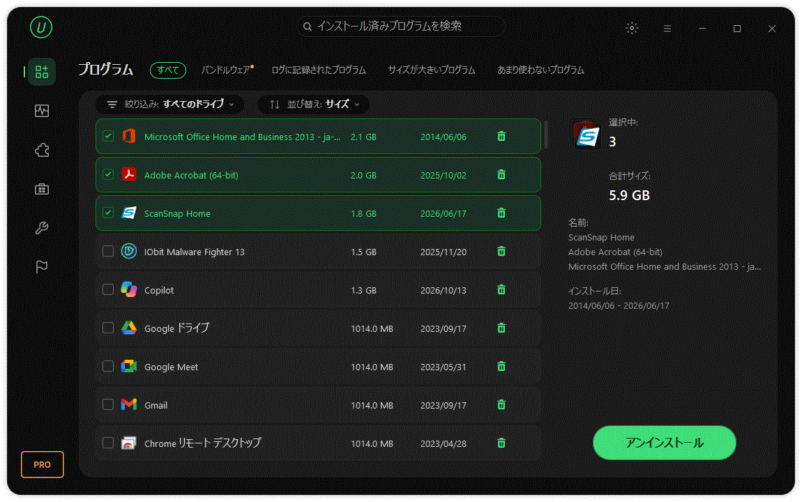Click trash icon in the Gmail row
Screen dimensions: 802x502
(501, 405)
